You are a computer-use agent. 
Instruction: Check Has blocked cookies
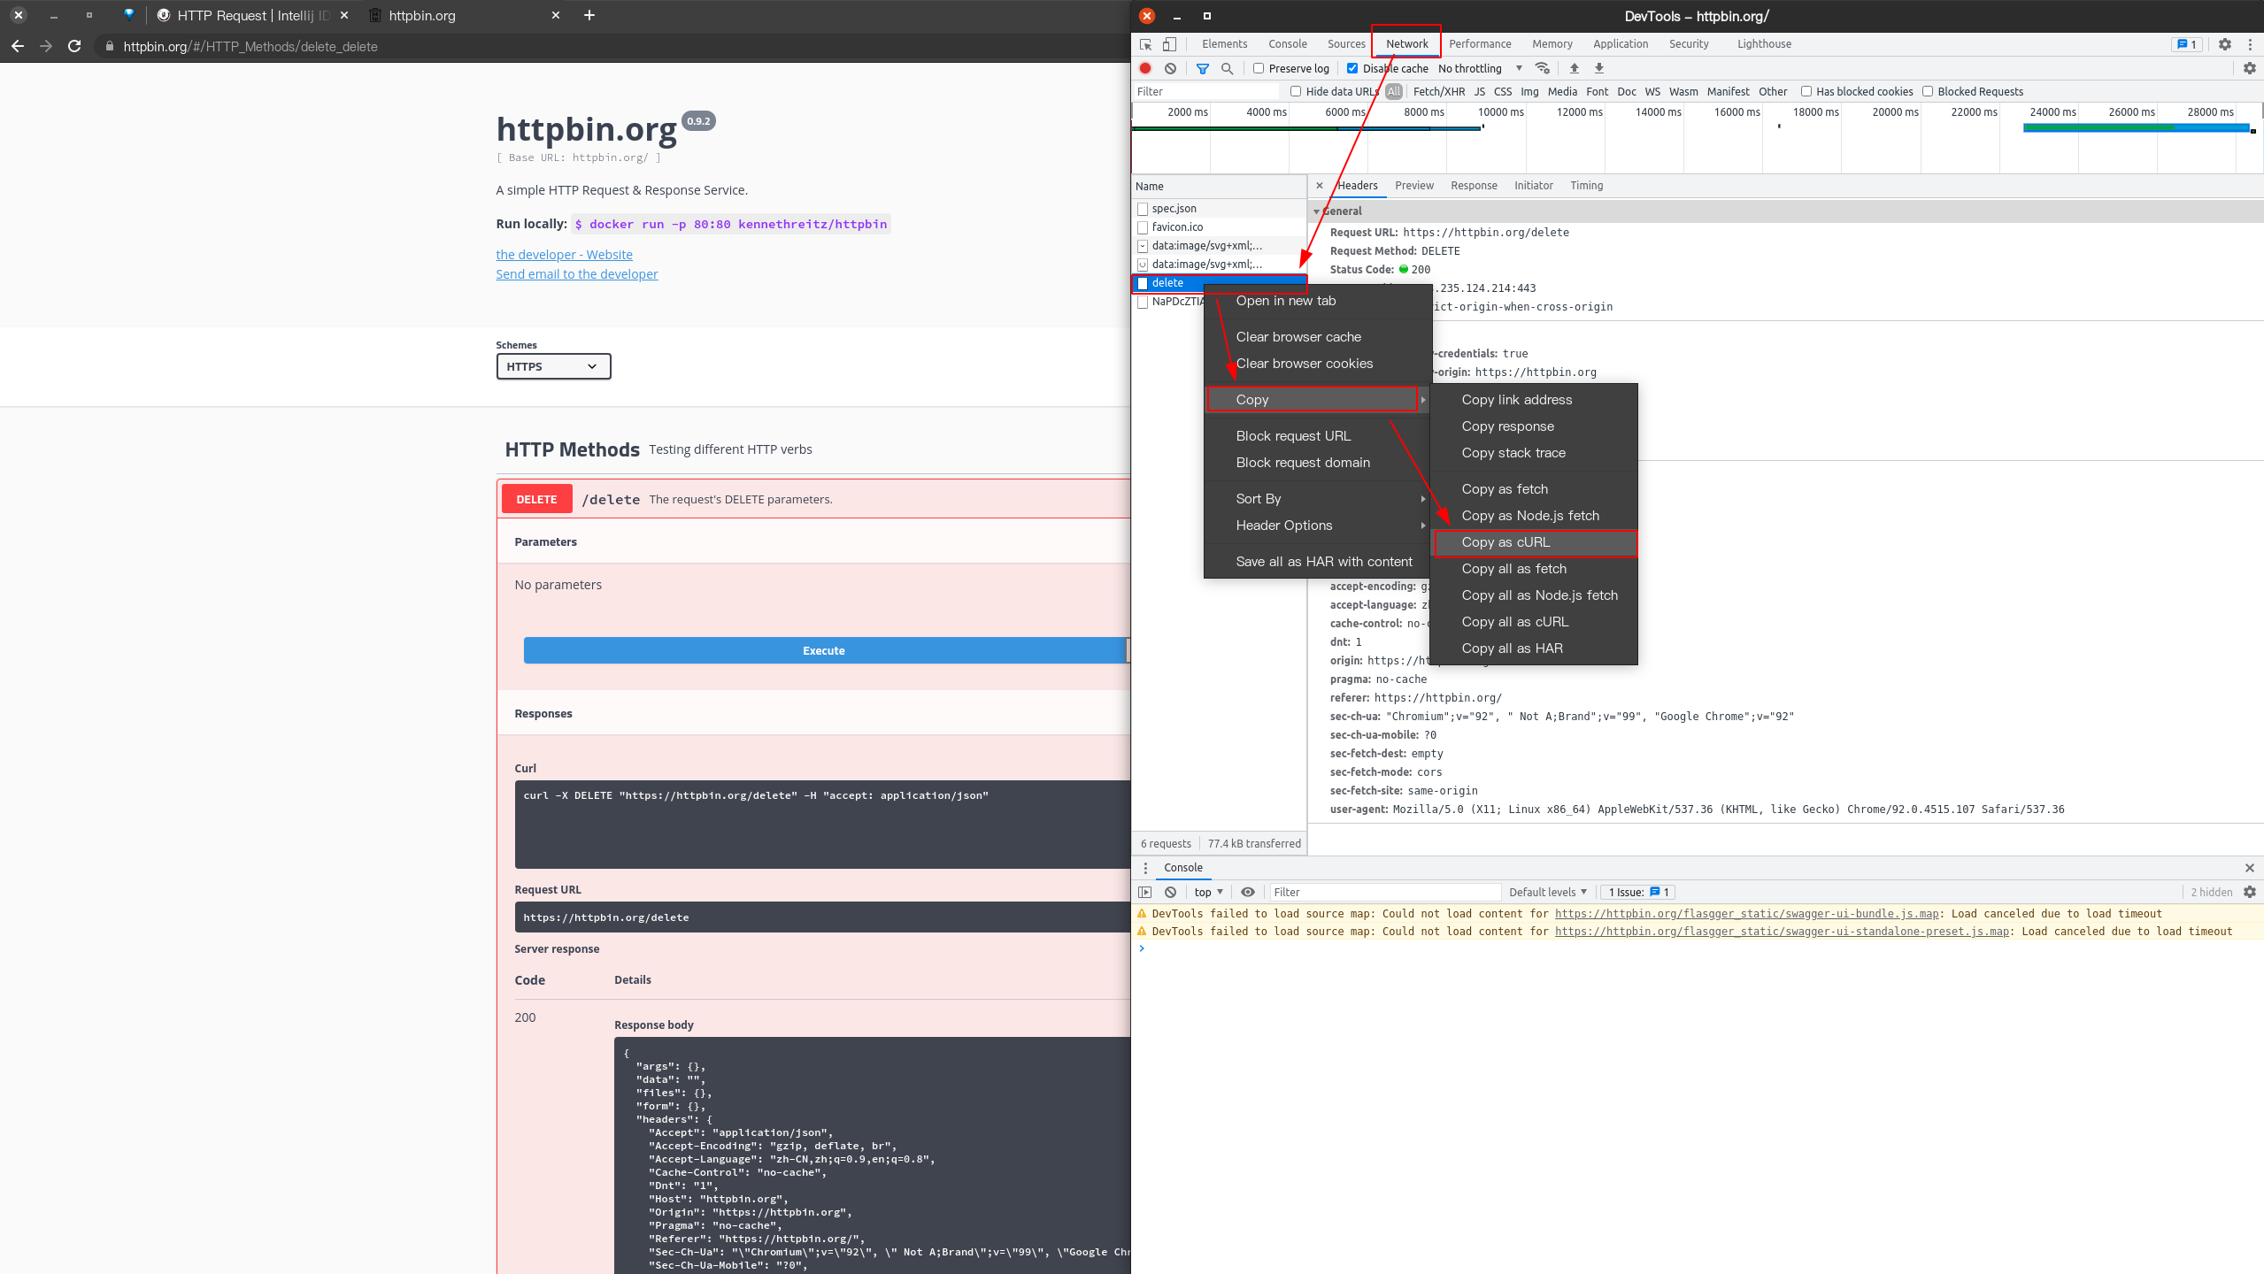point(1806,91)
